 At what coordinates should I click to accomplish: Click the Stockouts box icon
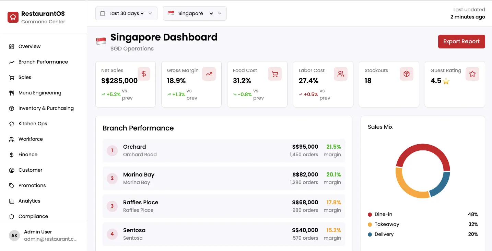(407, 74)
